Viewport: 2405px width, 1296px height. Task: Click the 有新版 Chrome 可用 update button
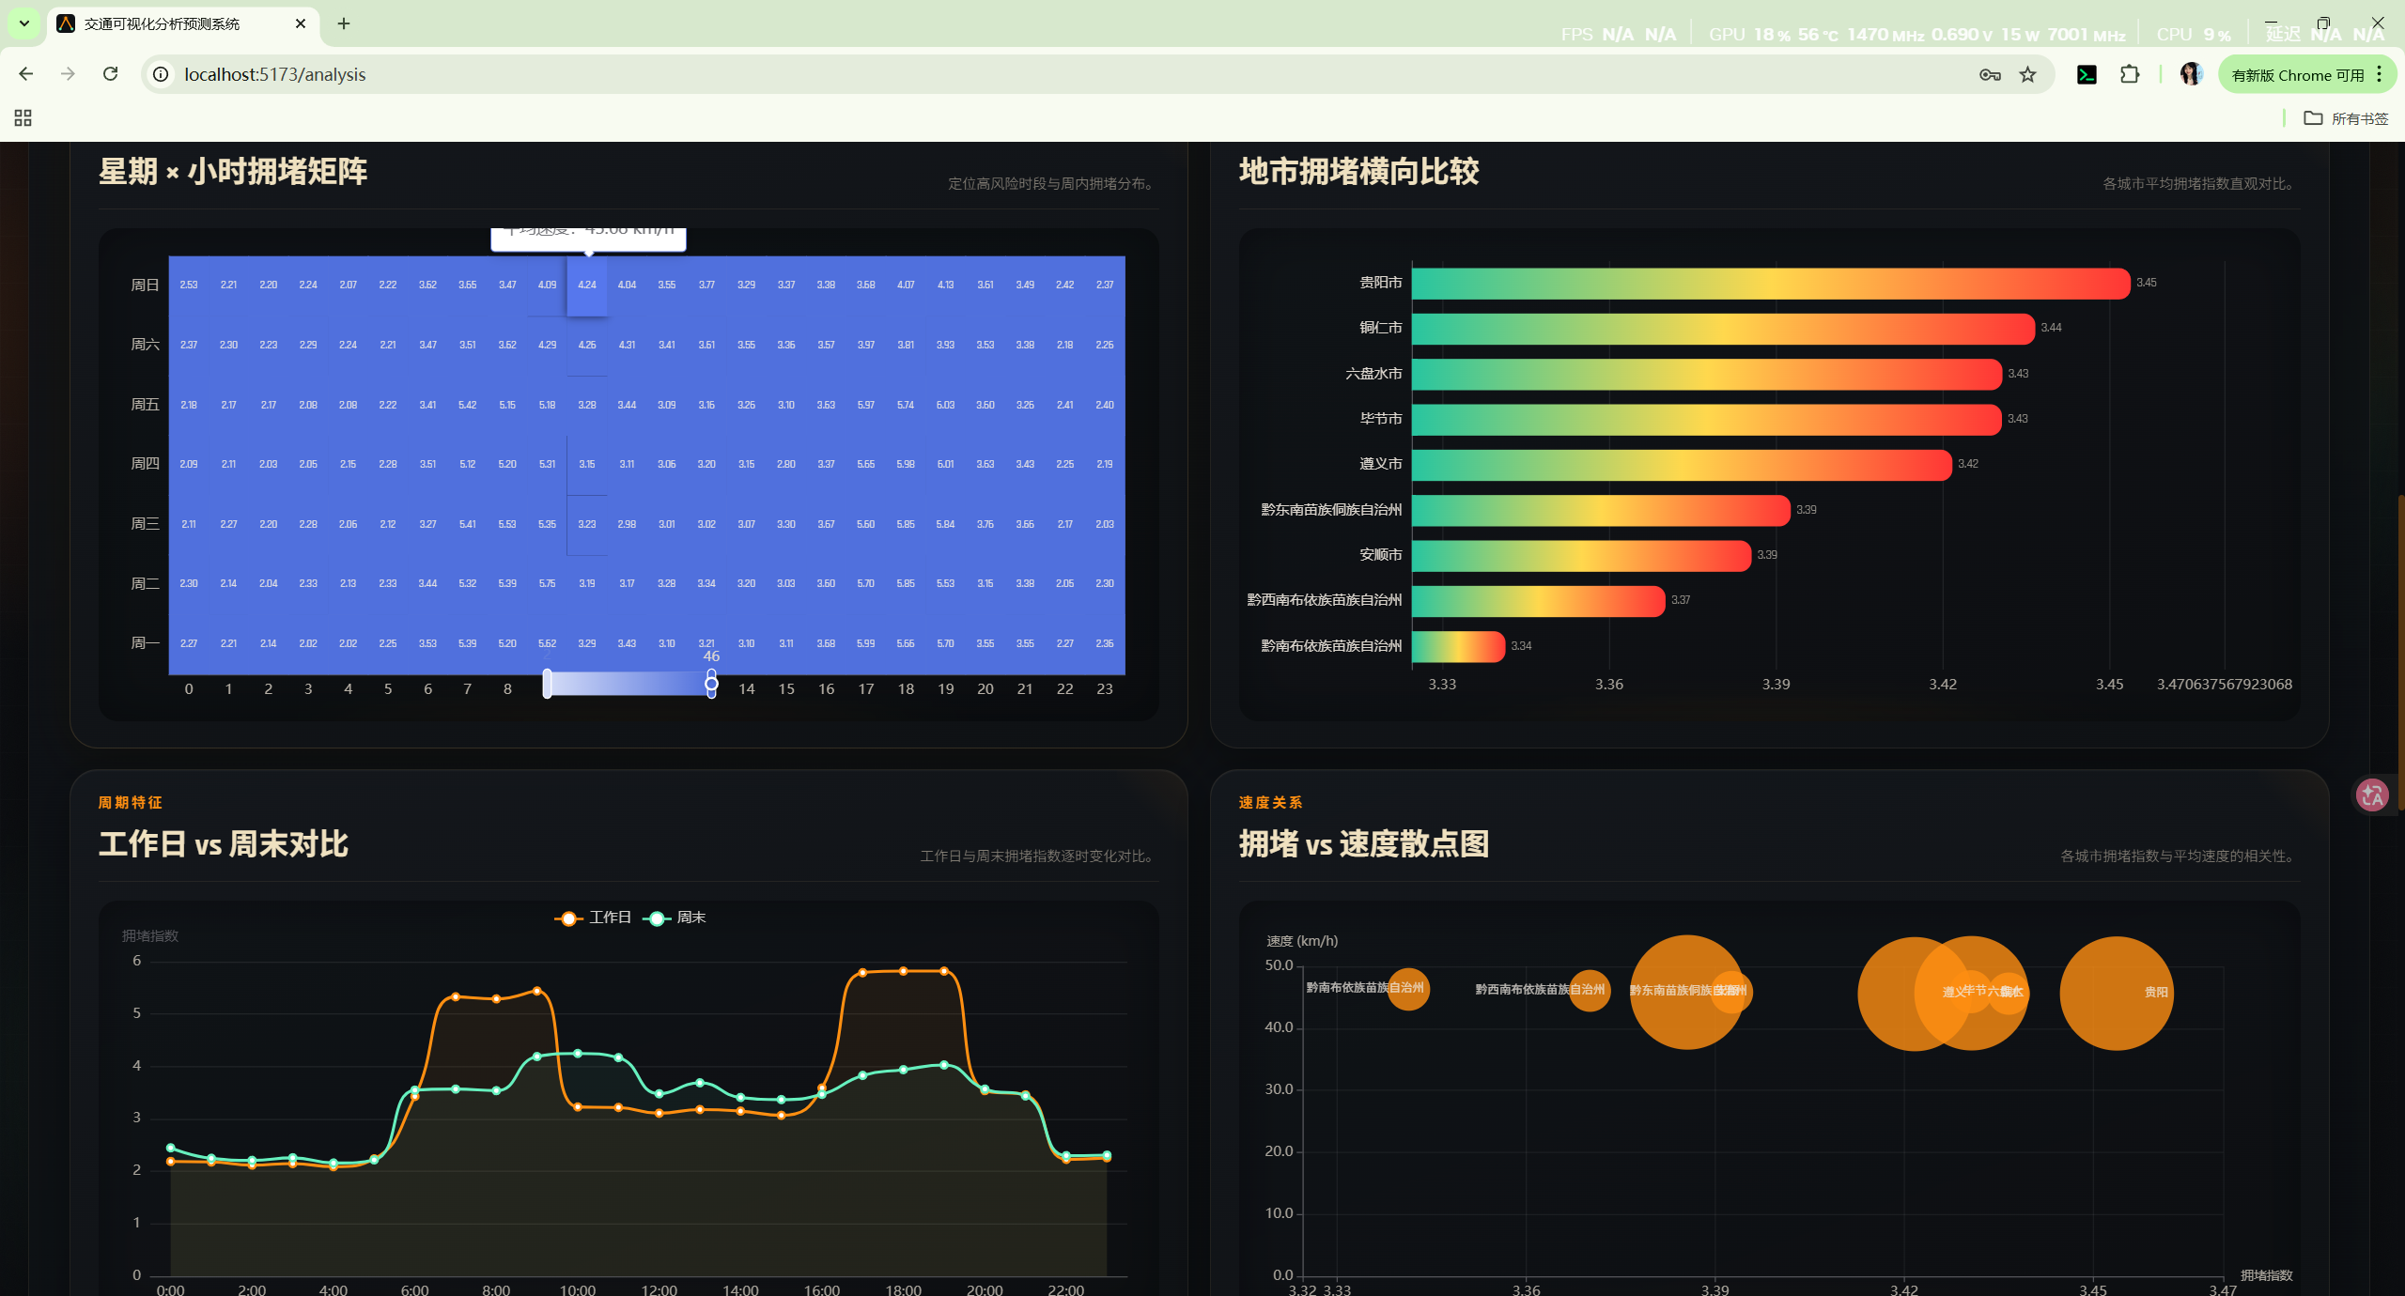pos(2296,74)
